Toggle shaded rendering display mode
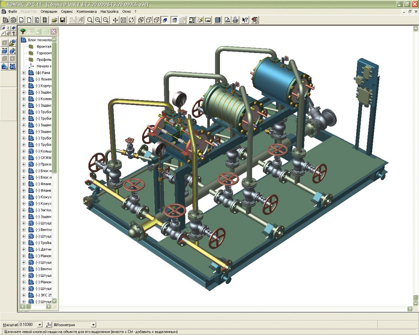The height and width of the screenshot is (335, 419). click(x=165, y=20)
